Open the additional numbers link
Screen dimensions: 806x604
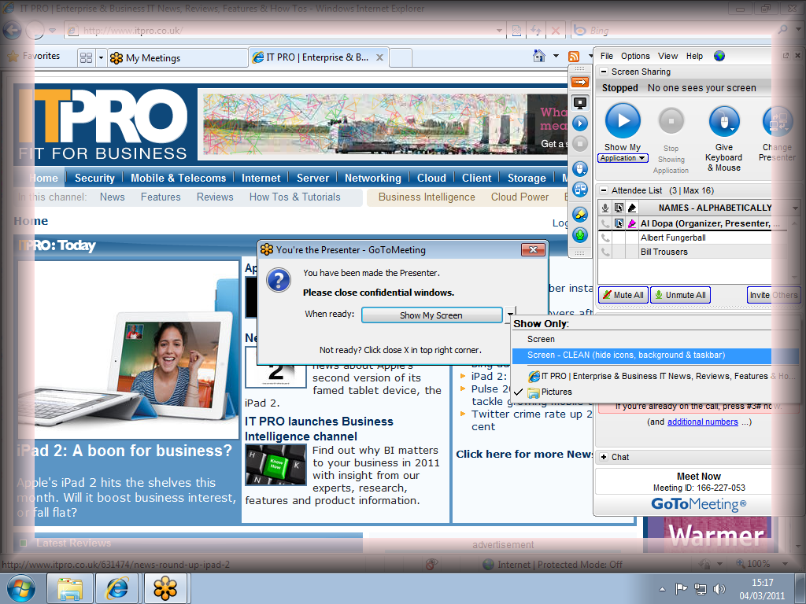click(703, 422)
